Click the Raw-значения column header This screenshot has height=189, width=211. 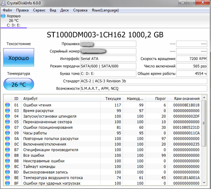[x=184, y=98]
